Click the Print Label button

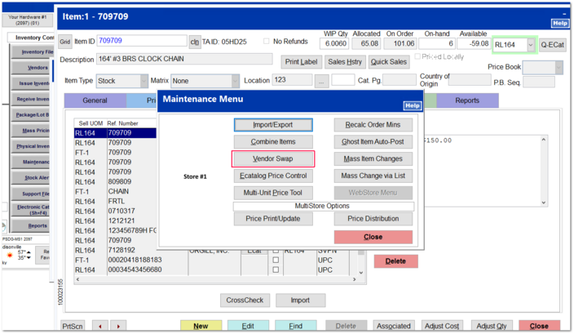302,62
